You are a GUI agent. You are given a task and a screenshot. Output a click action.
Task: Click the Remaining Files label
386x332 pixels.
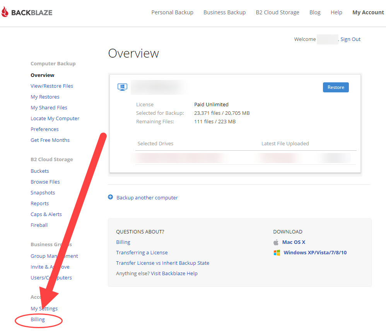155,122
